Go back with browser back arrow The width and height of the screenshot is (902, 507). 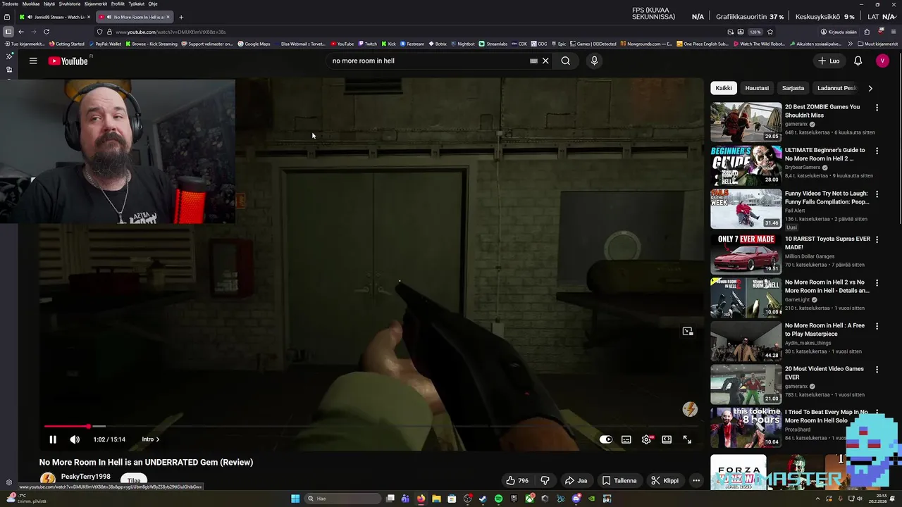pos(21,32)
